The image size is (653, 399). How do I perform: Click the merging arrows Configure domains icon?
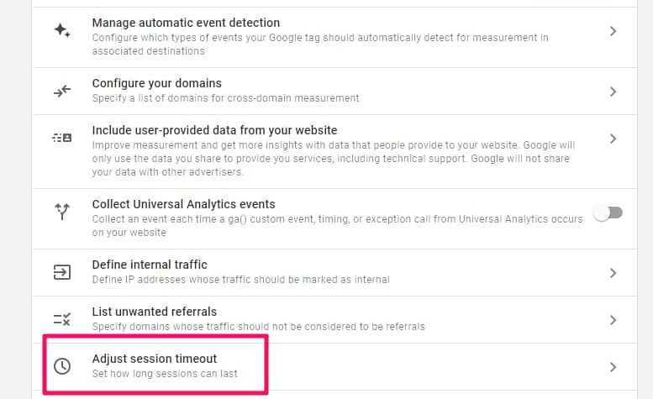click(62, 91)
